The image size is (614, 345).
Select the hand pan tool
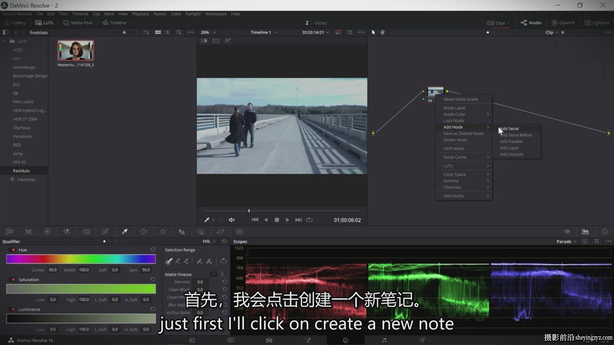click(382, 32)
